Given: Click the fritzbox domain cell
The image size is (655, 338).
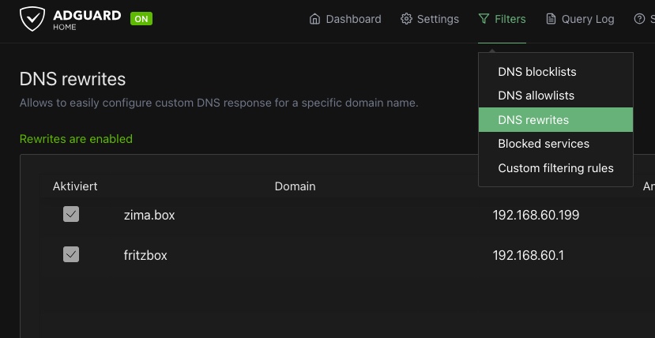Looking at the screenshot, I should (x=145, y=255).
